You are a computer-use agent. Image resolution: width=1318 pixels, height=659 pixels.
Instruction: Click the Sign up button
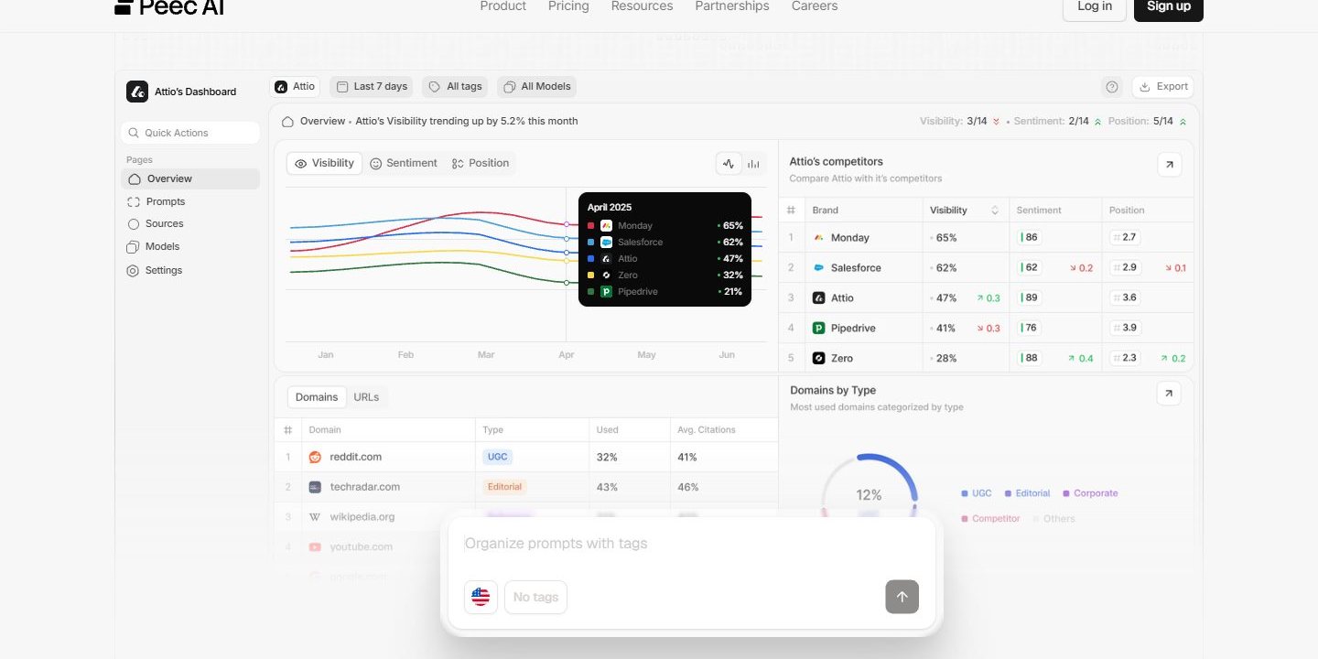pyautogui.click(x=1169, y=7)
